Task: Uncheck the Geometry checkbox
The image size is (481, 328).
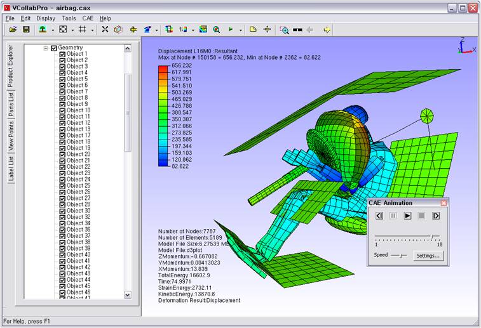Action: [54, 48]
